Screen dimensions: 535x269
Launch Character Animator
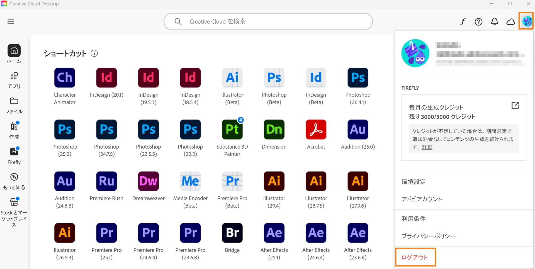(x=65, y=78)
